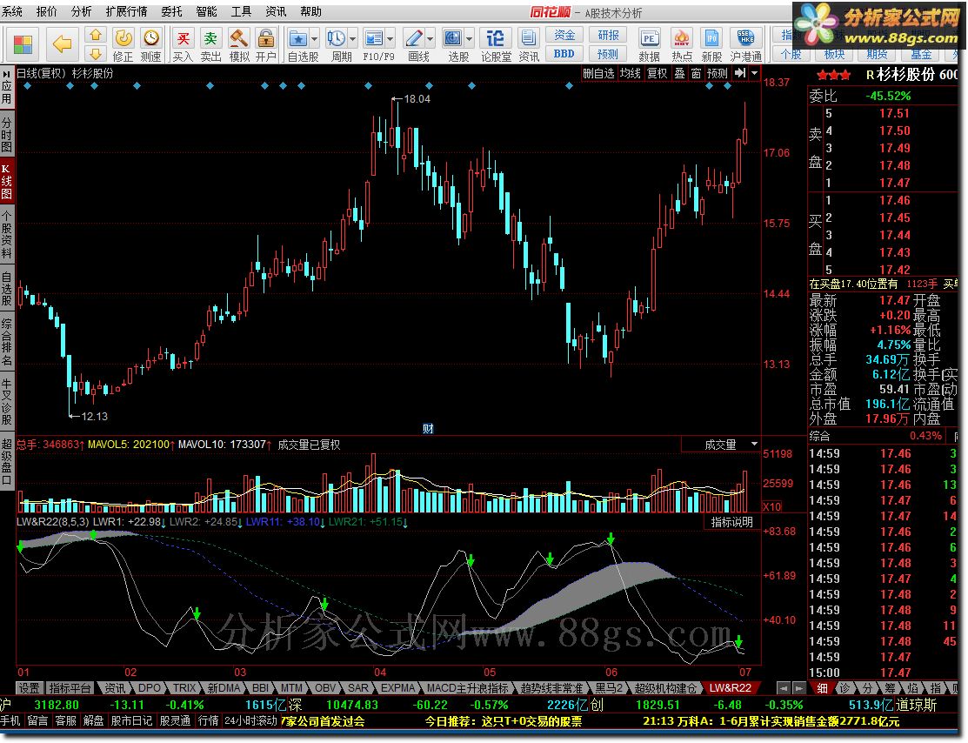Viewport: 968px width, 743px height.
Task: Toggle 窗 window split
Action: [697, 73]
